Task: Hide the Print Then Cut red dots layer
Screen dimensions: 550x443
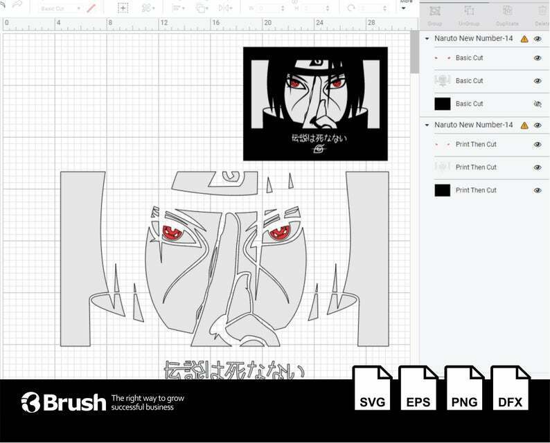Action: pos(538,145)
